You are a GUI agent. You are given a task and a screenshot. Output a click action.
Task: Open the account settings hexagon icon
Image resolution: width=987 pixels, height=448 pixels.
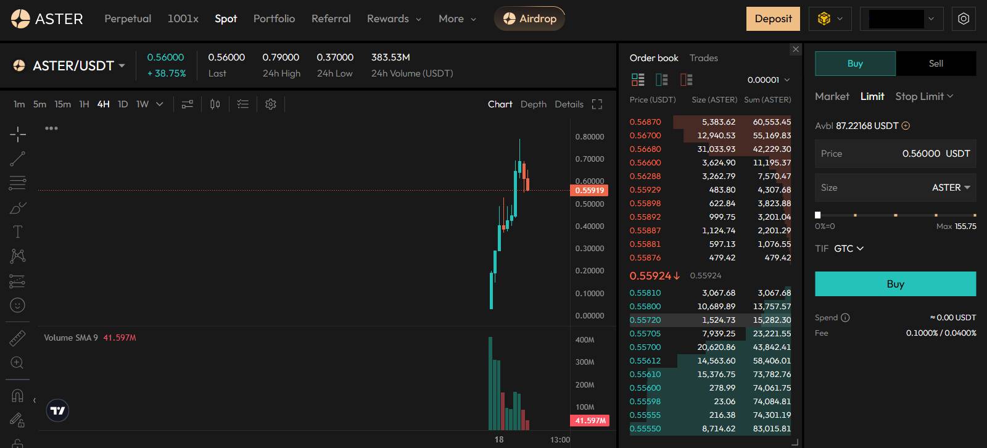(964, 19)
